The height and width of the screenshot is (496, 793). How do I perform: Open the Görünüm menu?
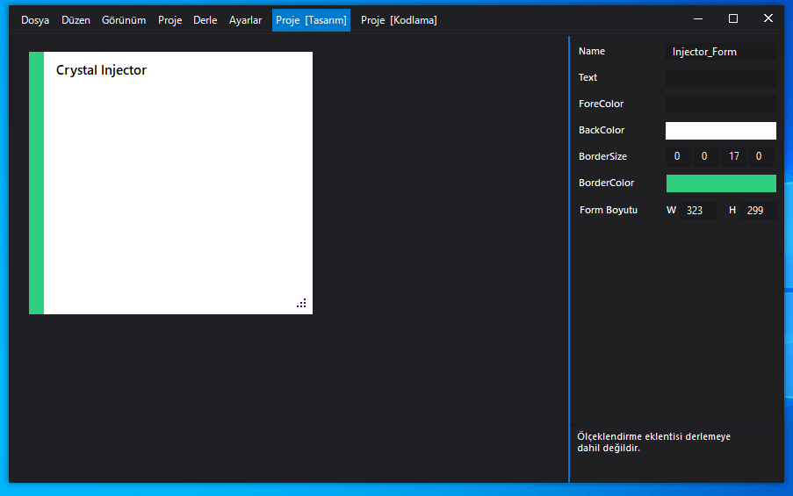point(124,20)
